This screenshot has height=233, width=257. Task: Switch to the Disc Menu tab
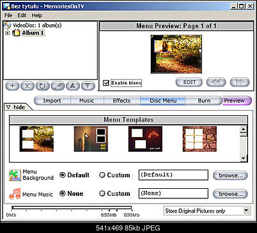coord(163,100)
